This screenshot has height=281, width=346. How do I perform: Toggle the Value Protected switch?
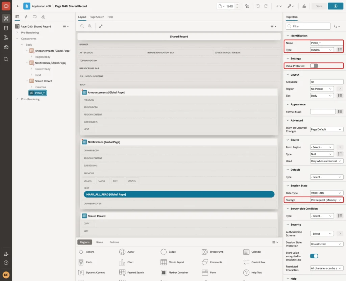tap(314, 66)
